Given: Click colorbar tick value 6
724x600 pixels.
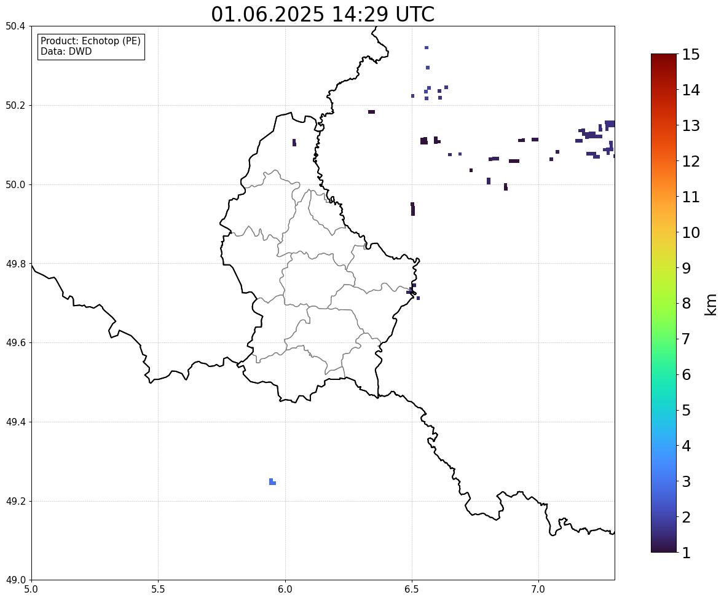Looking at the screenshot, I should (686, 374).
